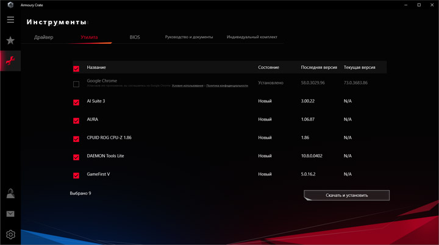The height and width of the screenshot is (245, 439).
Task: Click latest version 10.8.0.0402 for DAEMON Tools
Action: point(312,155)
